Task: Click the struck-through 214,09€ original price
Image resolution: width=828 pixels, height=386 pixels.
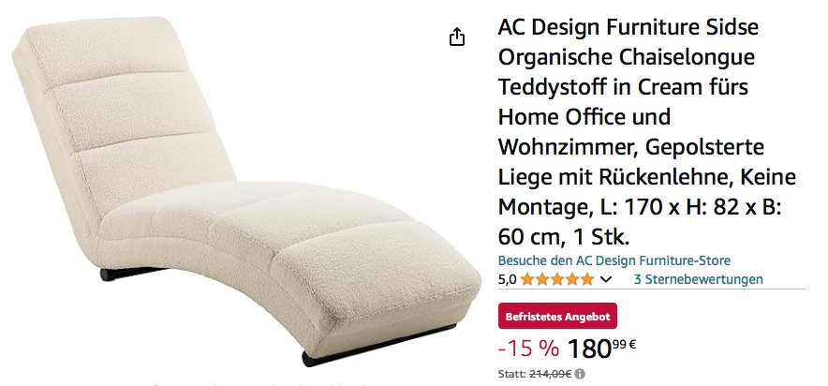Action: pyautogui.click(x=550, y=374)
